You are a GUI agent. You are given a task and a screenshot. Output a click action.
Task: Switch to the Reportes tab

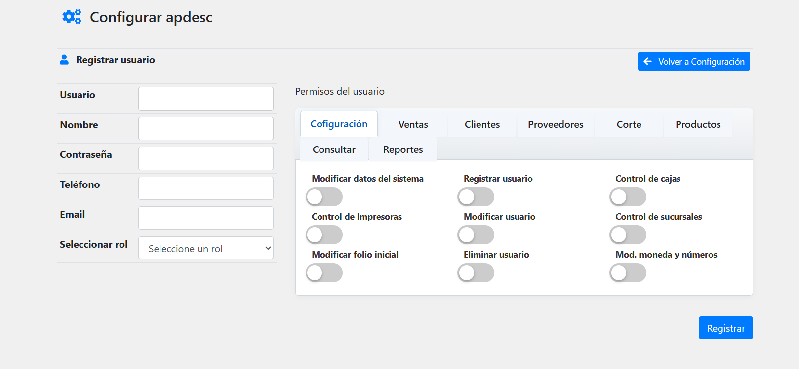403,149
